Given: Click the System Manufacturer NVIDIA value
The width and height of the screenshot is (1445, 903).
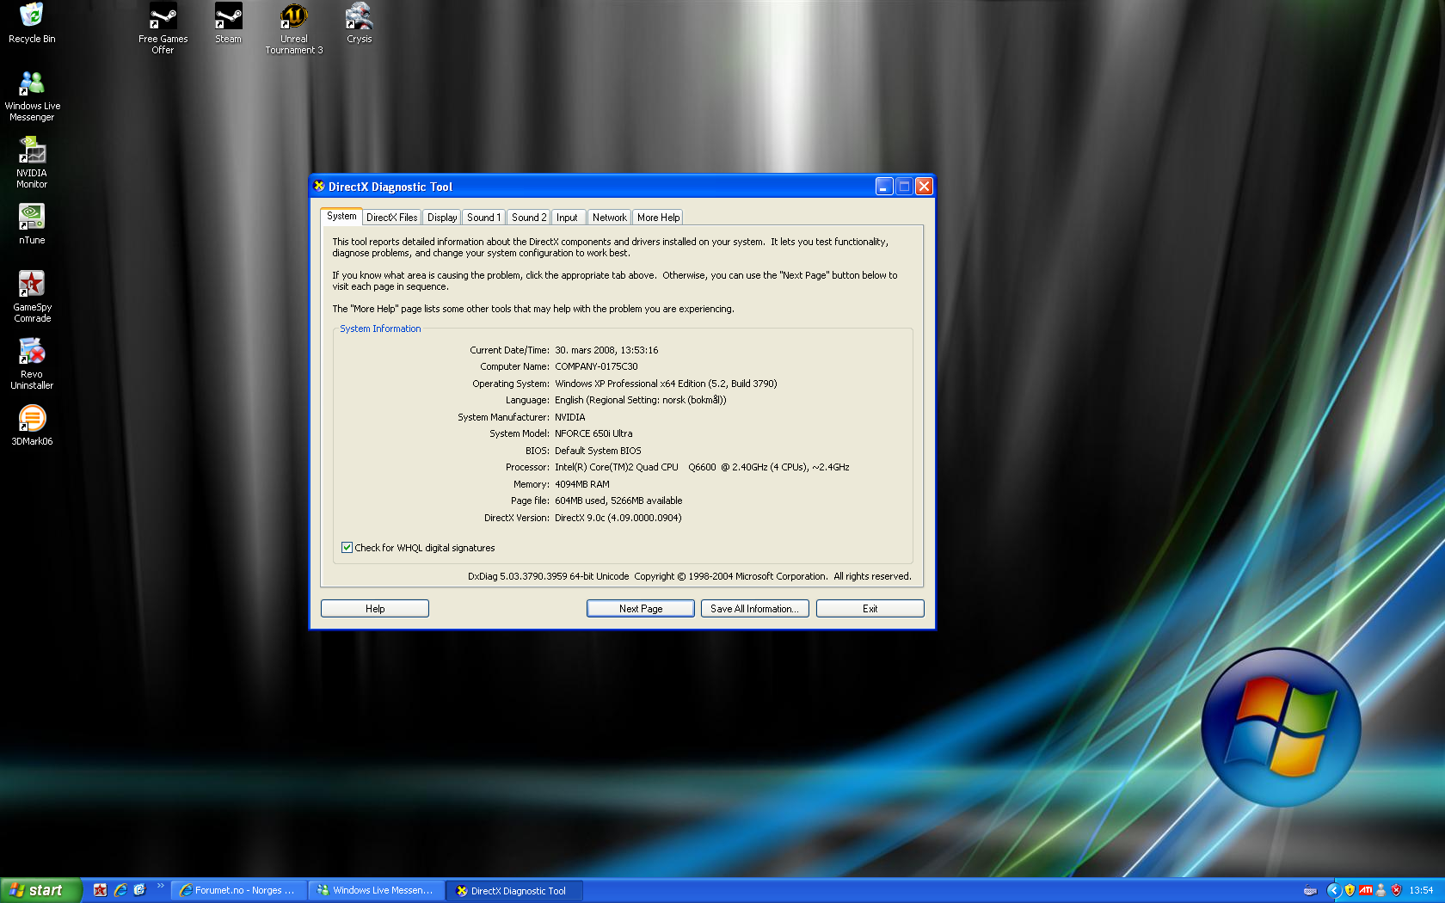Looking at the screenshot, I should 569,417.
